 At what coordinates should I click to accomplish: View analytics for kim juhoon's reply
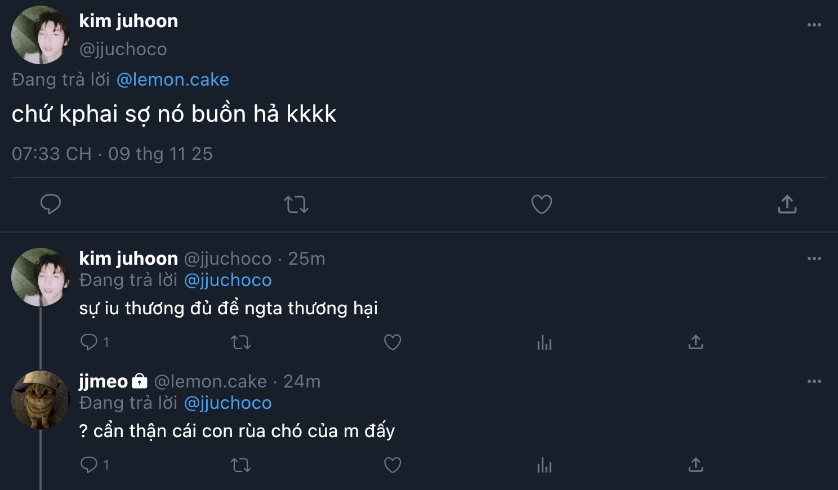click(545, 342)
